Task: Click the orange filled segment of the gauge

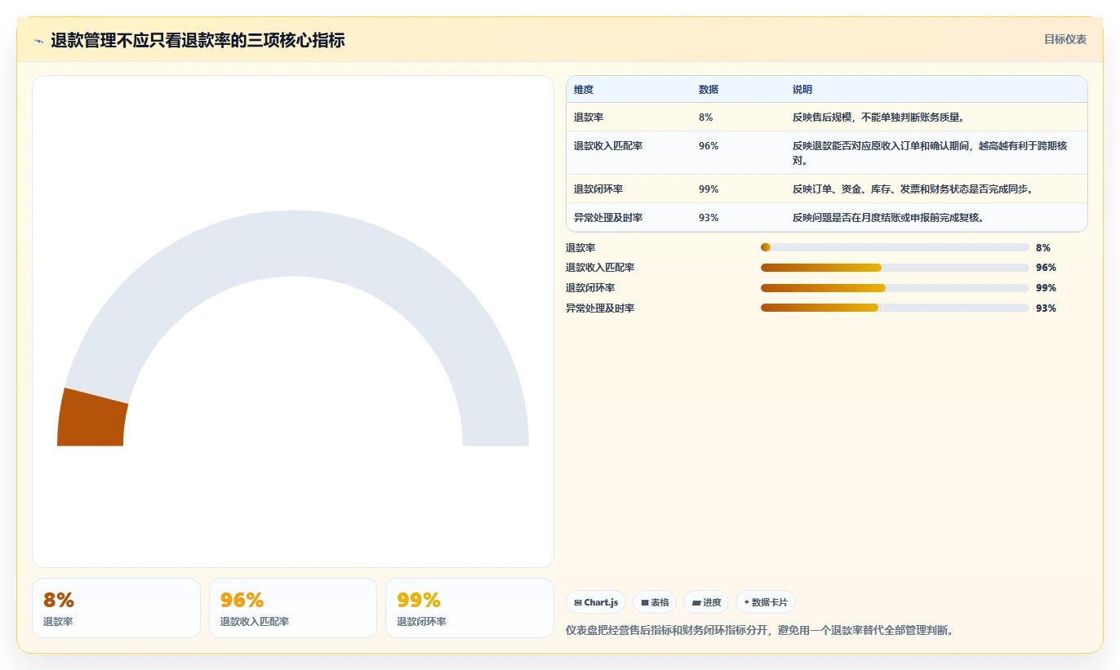Action: (x=91, y=418)
